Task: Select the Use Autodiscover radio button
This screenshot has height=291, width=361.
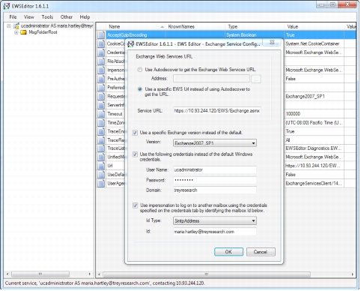Action: pyautogui.click(x=140, y=70)
